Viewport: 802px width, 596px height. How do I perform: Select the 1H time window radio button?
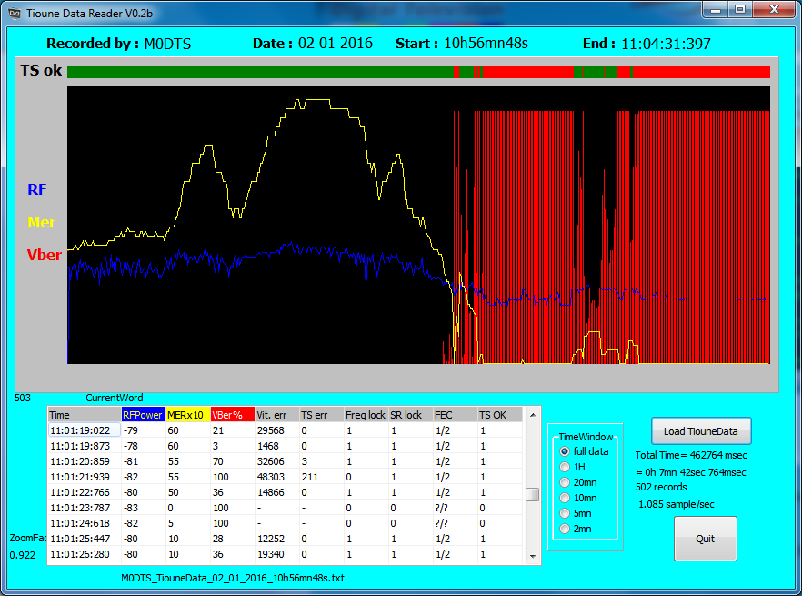[565, 467]
